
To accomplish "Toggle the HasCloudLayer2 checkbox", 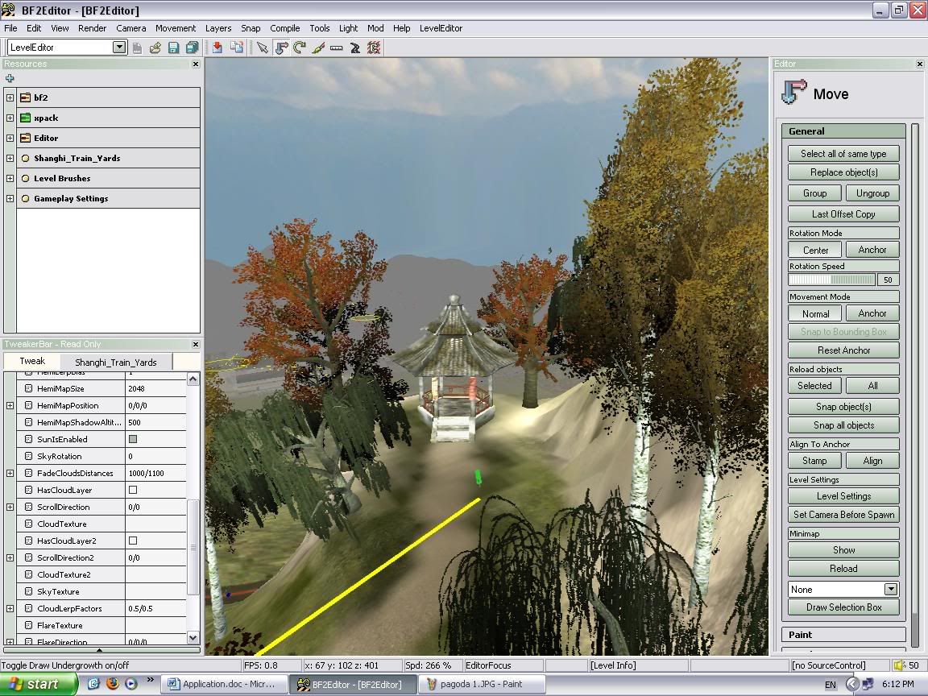I will click(x=133, y=541).
